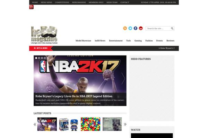
Task: Click the Watch video player
Action: point(152,136)
